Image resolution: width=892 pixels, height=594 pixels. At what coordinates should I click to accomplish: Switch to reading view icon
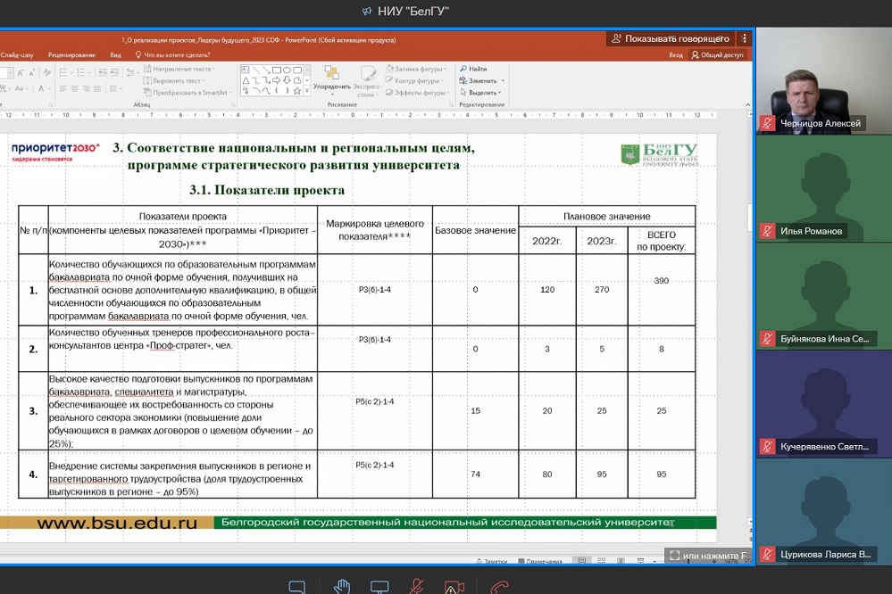click(621, 561)
